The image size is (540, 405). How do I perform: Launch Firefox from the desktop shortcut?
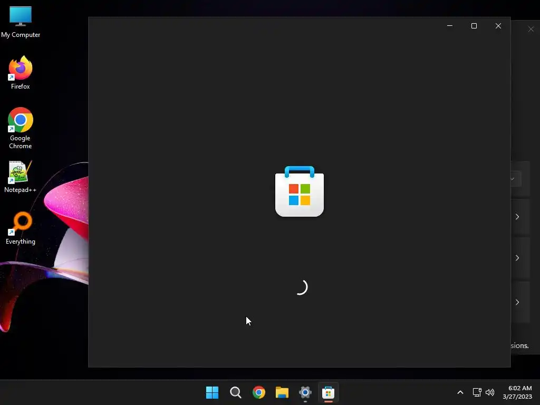click(21, 73)
